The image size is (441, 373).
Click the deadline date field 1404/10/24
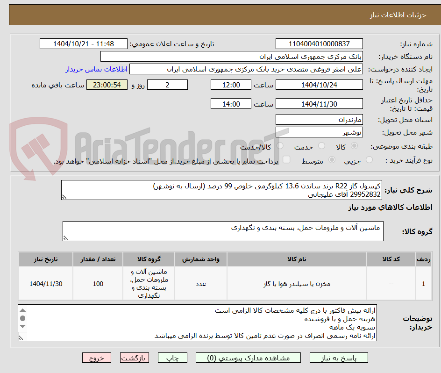[319, 85]
